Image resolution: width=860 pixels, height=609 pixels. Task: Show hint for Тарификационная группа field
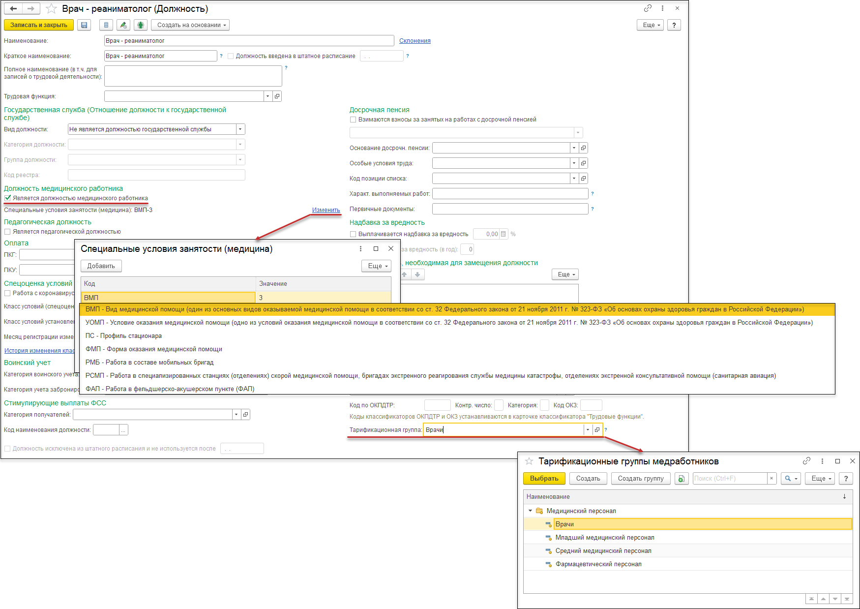(606, 430)
